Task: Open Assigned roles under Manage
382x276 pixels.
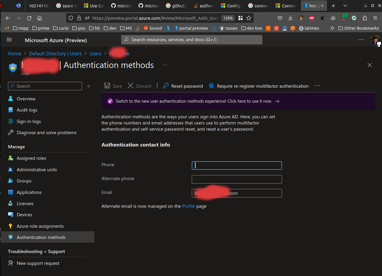Action: point(31,158)
